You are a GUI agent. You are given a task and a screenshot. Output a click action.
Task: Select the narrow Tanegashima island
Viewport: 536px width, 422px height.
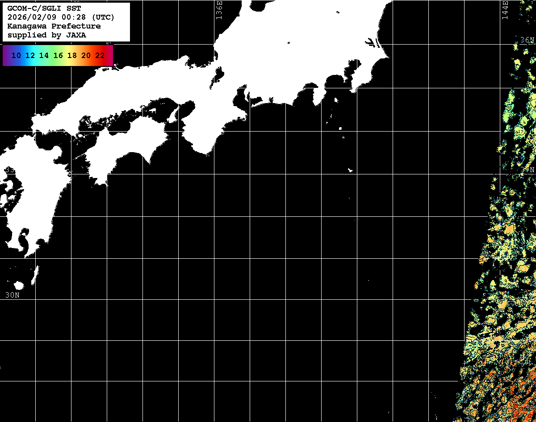pos(35,274)
